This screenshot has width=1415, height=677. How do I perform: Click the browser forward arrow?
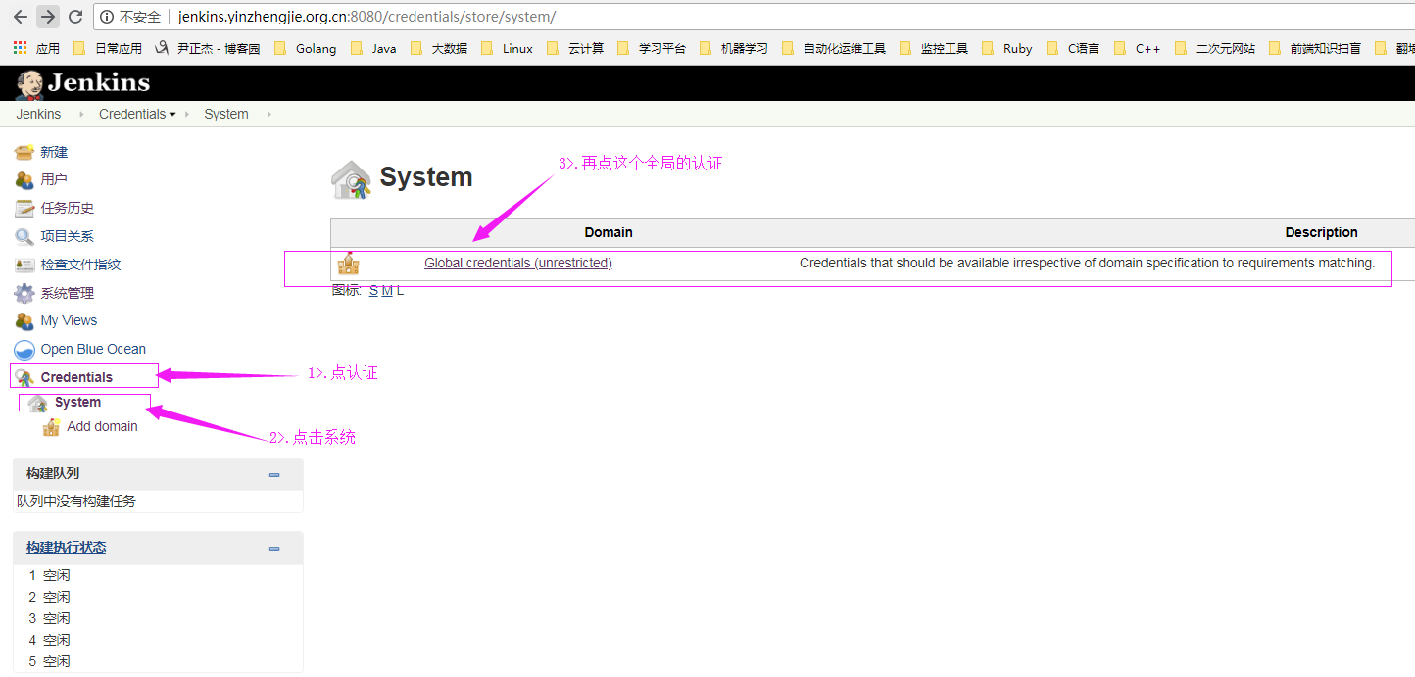click(x=47, y=17)
